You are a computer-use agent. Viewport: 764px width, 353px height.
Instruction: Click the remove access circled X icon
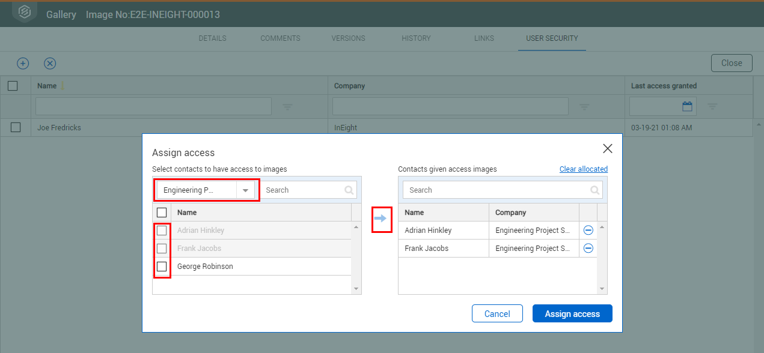coord(50,63)
